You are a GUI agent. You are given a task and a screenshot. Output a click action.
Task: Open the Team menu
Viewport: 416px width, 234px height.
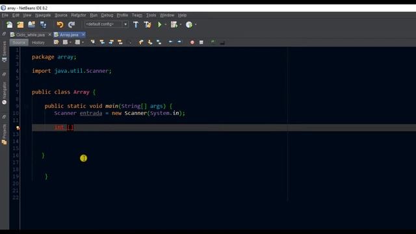137,15
